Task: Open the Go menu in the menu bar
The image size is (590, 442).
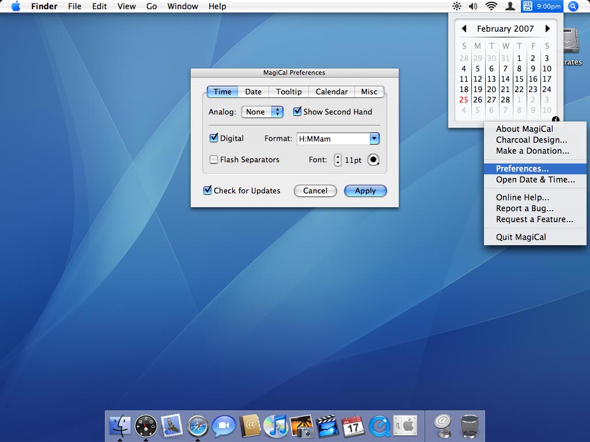Action: [x=152, y=6]
